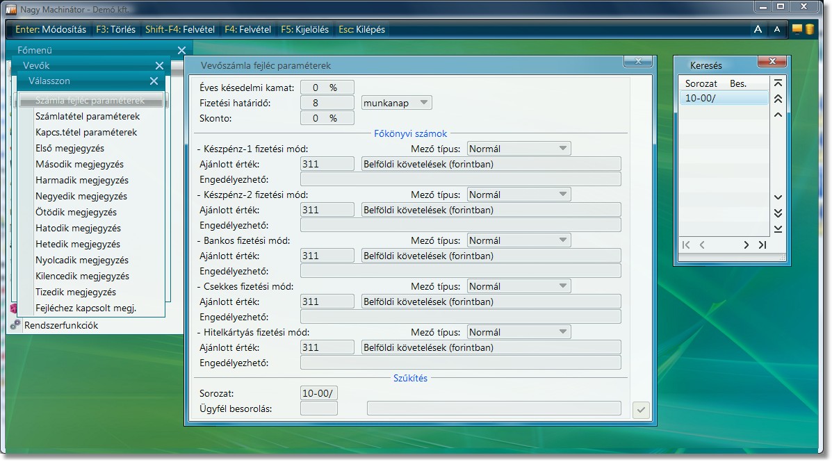This screenshot has width=832, height=462.
Task: Decrease font size with small A icon
Action: coord(777,30)
